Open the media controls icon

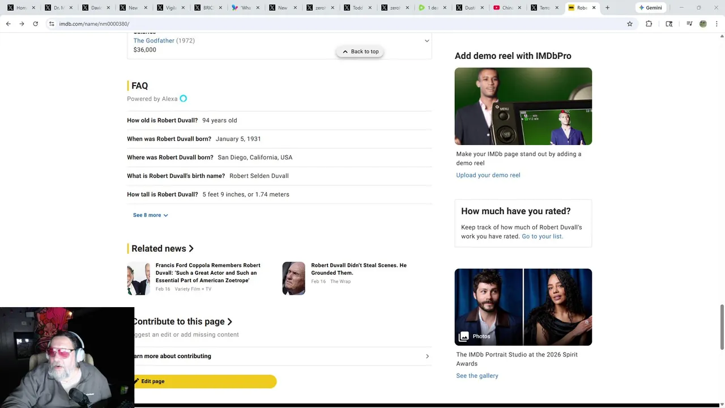[689, 24]
